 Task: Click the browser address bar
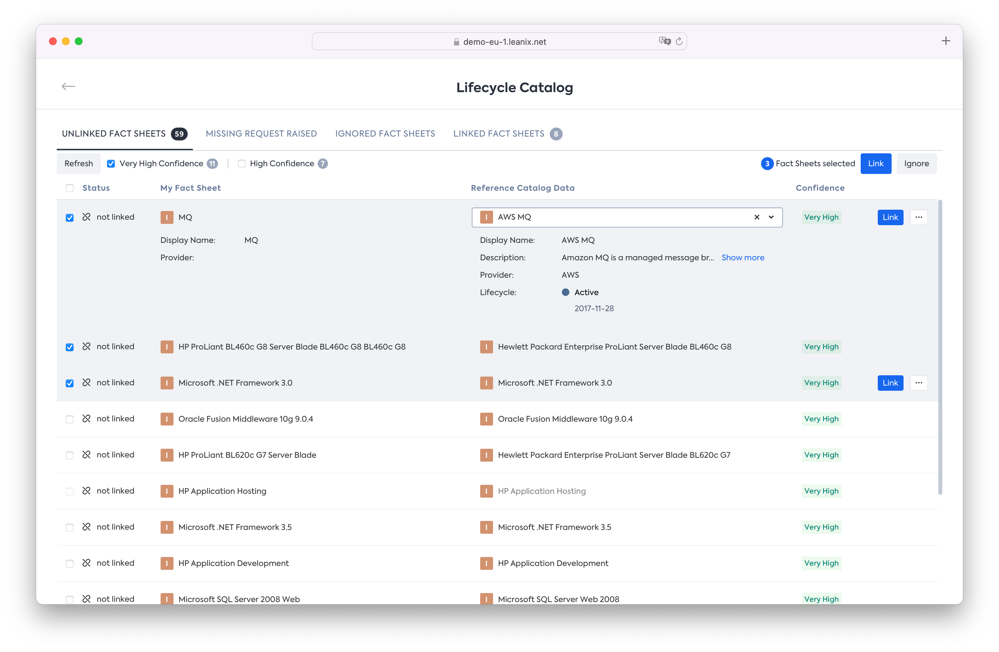coord(499,41)
